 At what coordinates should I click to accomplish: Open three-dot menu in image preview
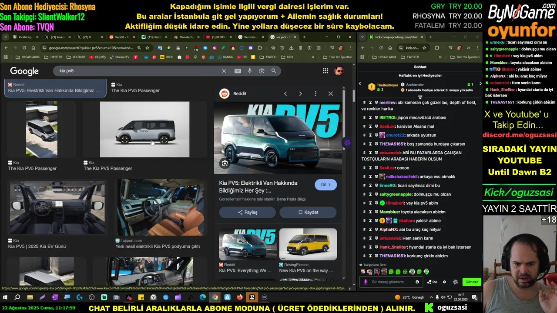click(x=315, y=93)
